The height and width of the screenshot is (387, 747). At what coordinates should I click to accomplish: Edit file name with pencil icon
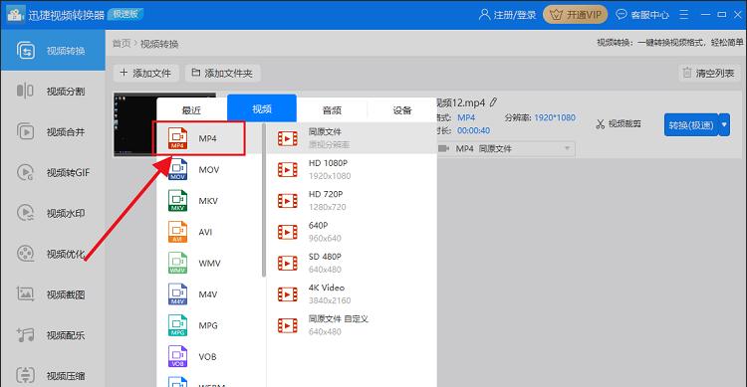493,102
